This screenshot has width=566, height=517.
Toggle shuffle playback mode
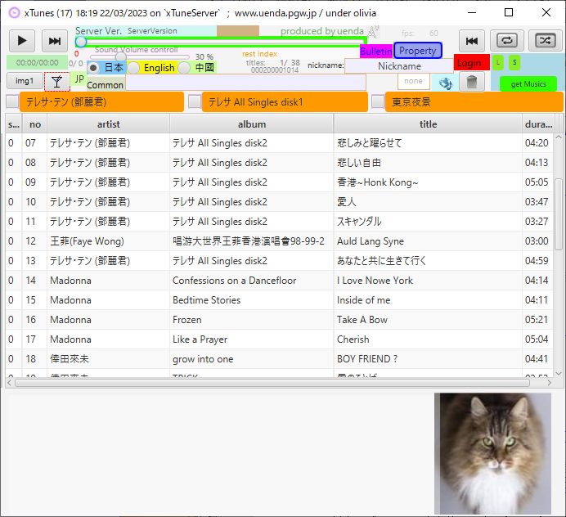pyautogui.click(x=545, y=41)
